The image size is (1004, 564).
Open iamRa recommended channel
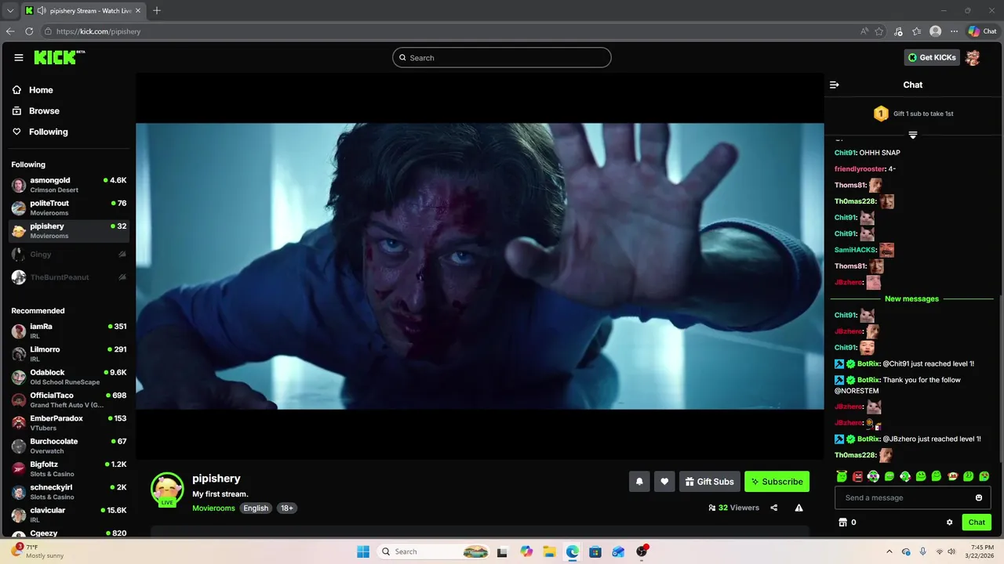(69, 331)
